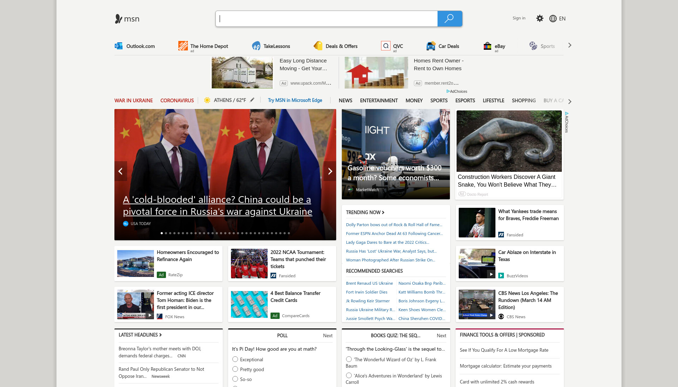Screen dimensions: 678x387
Task: Open Homes Rent Owner ad image
Action: click(x=376, y=73)
